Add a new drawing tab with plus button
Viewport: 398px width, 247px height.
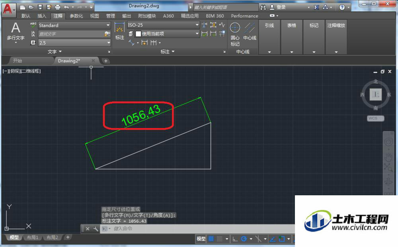pyautogui.click(x=105, y=61)
